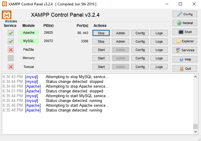
Task: Toggle the Apache service checkbox
Action: click(x=11, y=33)
